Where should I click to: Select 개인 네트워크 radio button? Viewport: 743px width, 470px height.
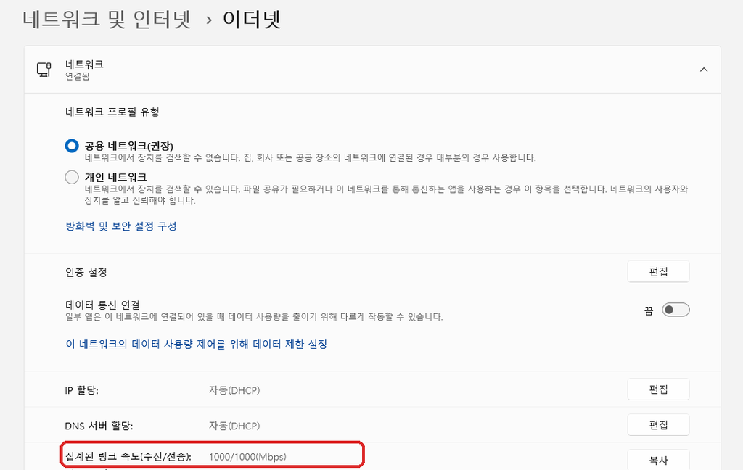[x=72, y=177]
